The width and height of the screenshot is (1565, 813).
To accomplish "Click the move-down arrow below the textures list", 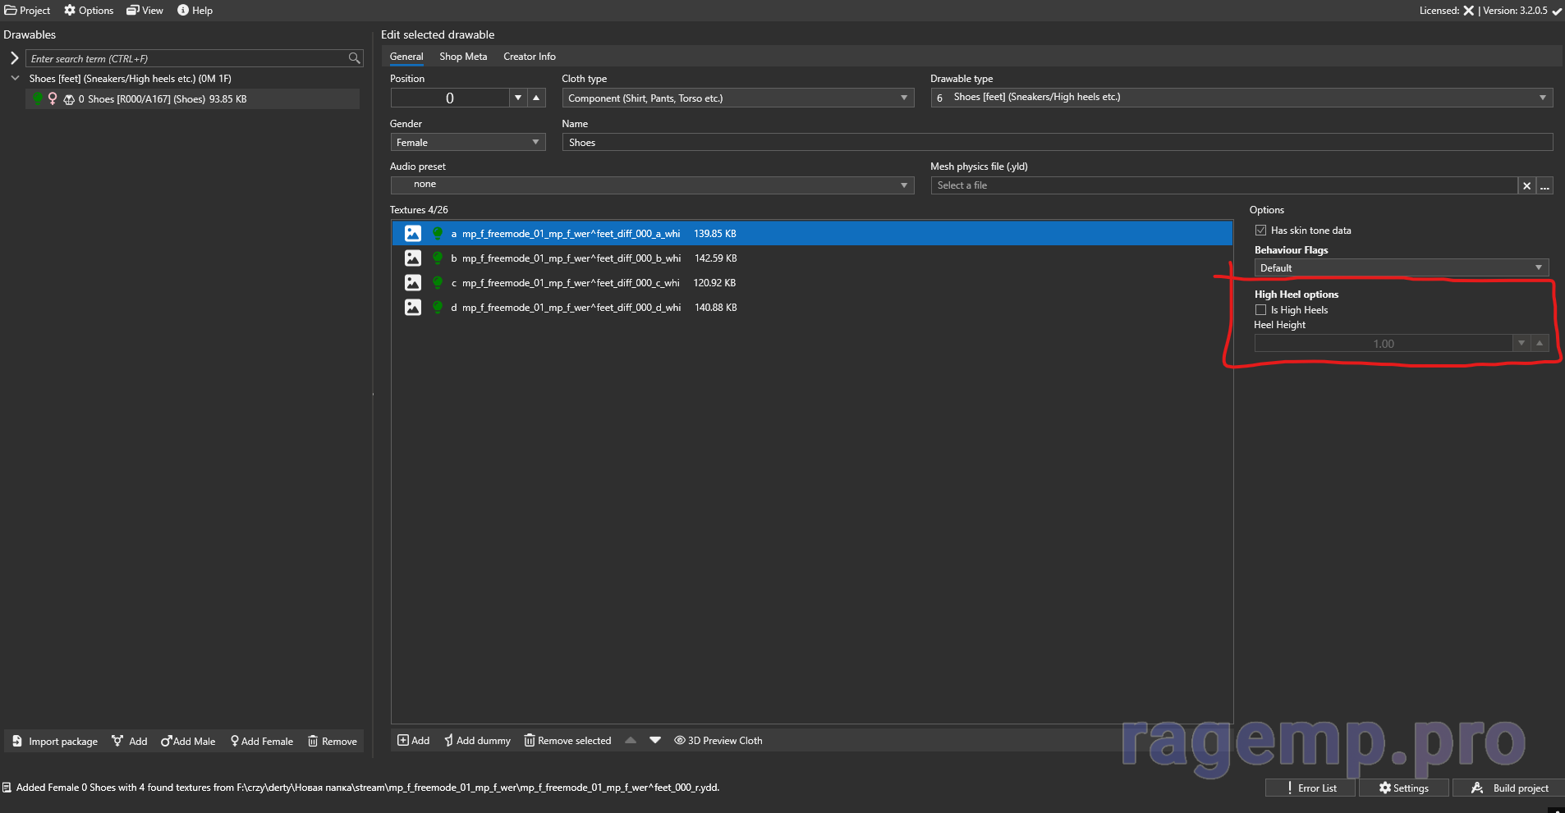I will point(655,740).
